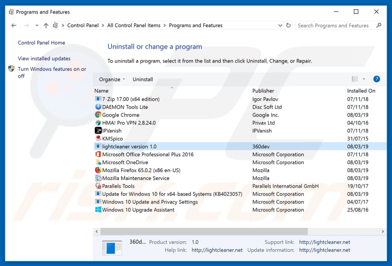Viewport: 392px width, 266px height.
Task: Expand chevron after Control Panel breadcrumb
Action: click(x=103, y=25)
